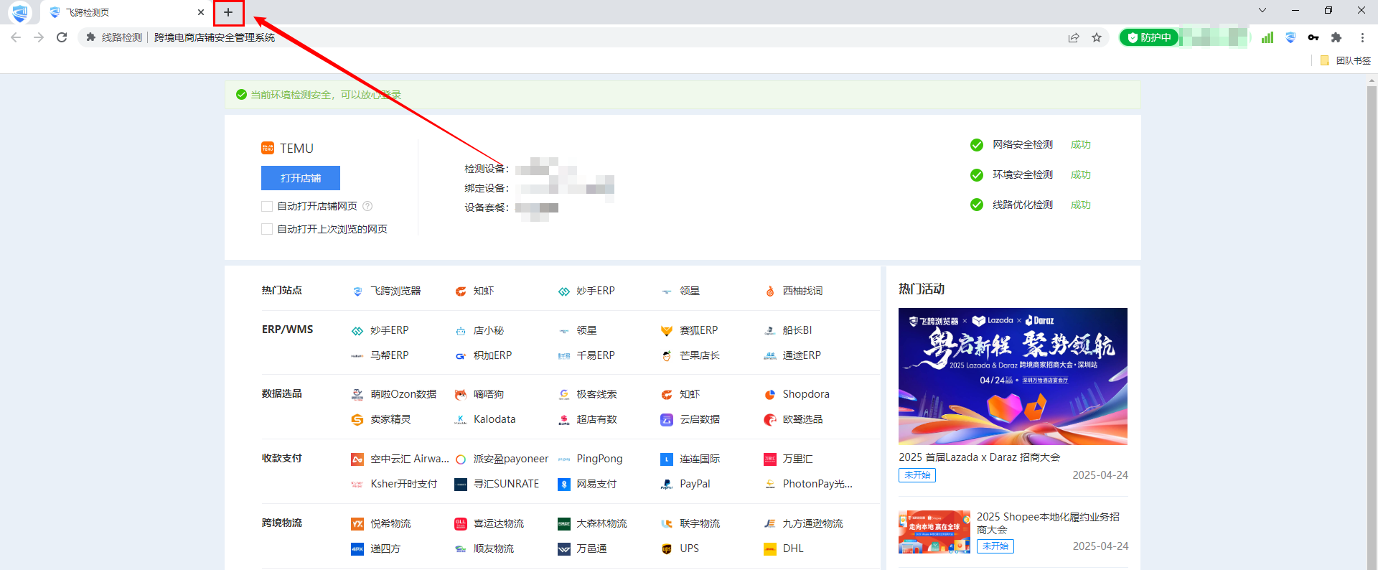Screen dimensions: 1378x570
Task: Reload the page with the refresh icon
Action: tap(62, 37)
